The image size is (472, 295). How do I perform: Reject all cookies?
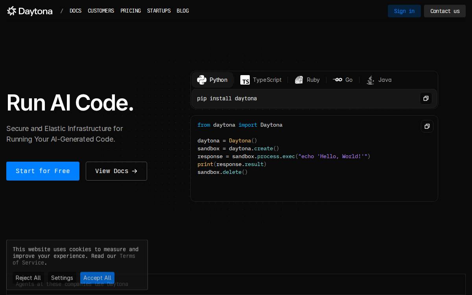pyautogui.click(x=28, y=278)
